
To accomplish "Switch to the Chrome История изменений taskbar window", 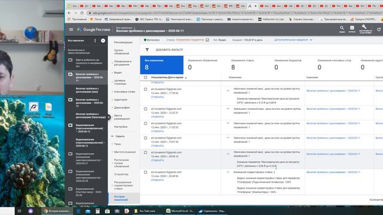I will click(x=57, y=211).
